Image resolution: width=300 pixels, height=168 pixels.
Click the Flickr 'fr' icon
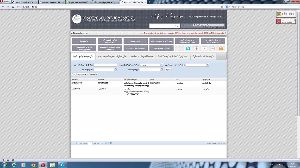point(204,48)
